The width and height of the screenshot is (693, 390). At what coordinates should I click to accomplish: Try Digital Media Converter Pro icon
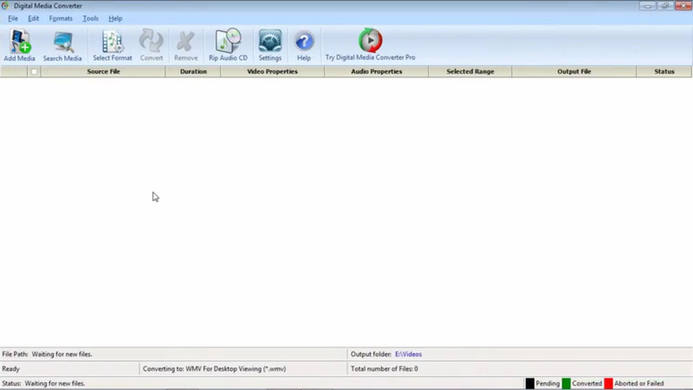(x=371, y=45)
